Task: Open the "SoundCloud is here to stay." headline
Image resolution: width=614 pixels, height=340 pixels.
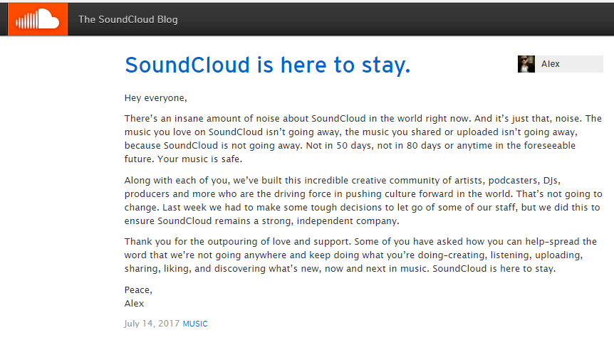Action: (x=267, y=65)
